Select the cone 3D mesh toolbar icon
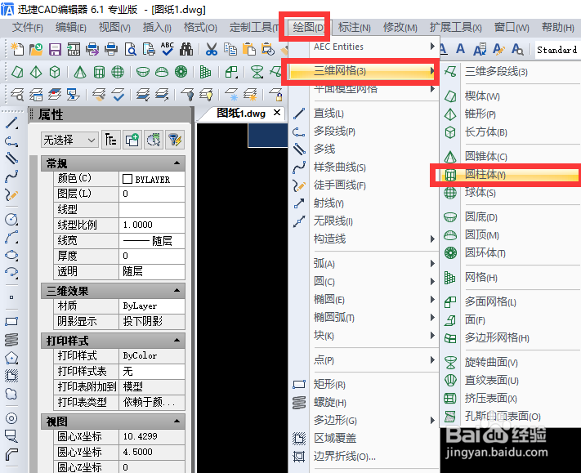581x473 pixels. point(79,72)
